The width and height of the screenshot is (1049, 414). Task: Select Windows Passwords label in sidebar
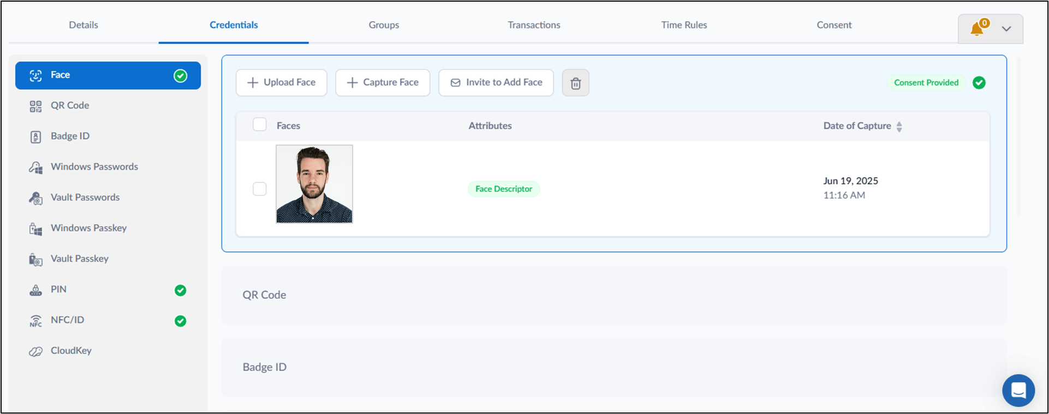tap(94, 167)
